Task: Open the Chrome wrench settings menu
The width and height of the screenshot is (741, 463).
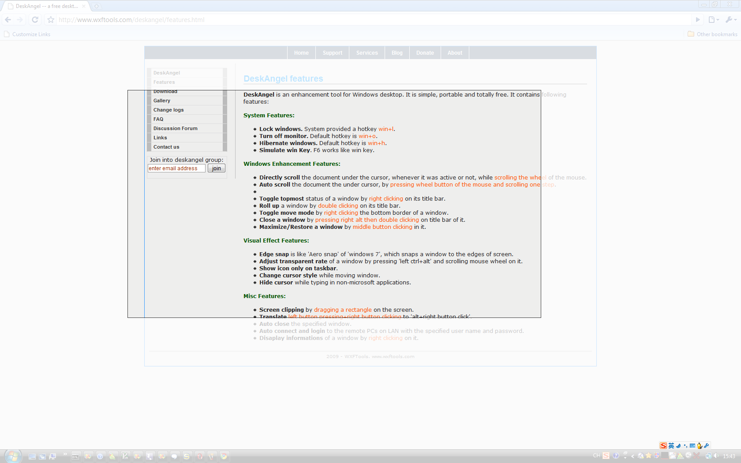Action: 731,19
